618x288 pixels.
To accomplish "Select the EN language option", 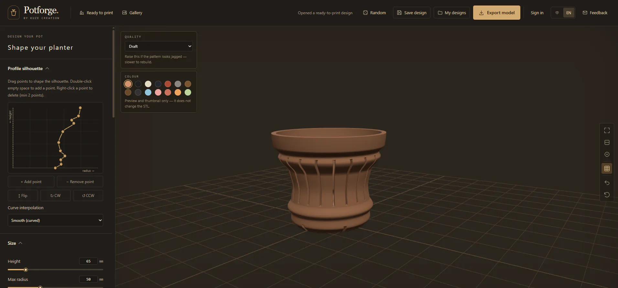I will [x=569, y=13].
